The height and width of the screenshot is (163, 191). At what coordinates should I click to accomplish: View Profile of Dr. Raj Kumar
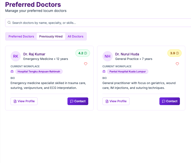pyautogui.click(x=24, y=101)
